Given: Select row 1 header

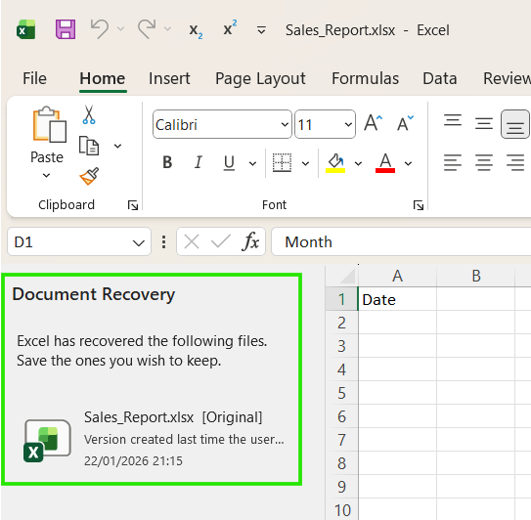Looking at the screenshot, I should (x=341, y=299).
